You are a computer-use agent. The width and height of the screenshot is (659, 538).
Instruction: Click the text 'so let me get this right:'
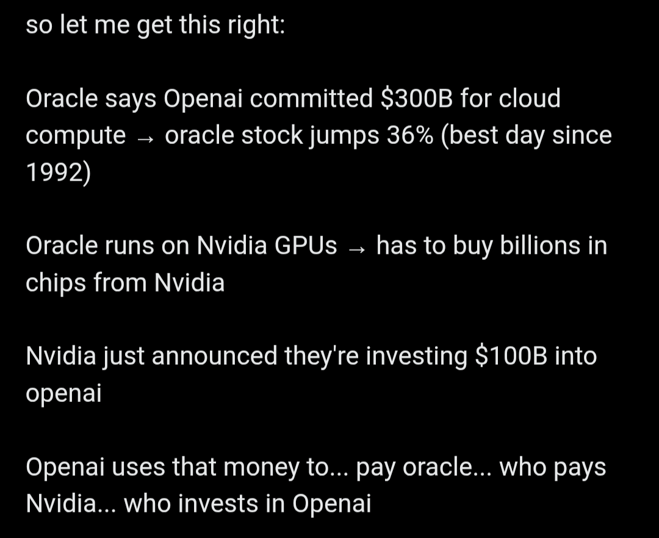click(x=156, y=25)
